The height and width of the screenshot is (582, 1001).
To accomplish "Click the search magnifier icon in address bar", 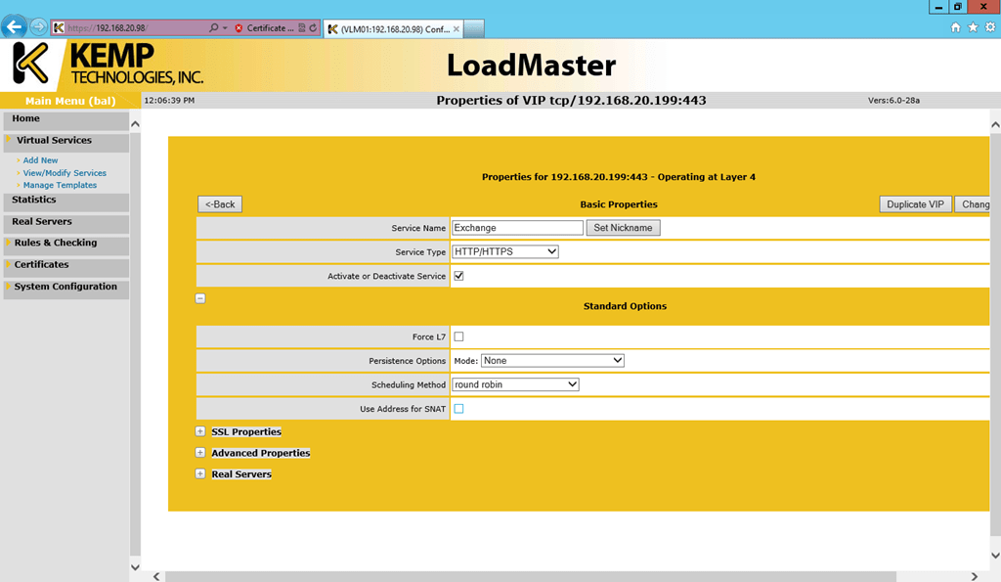I will 214,28.
